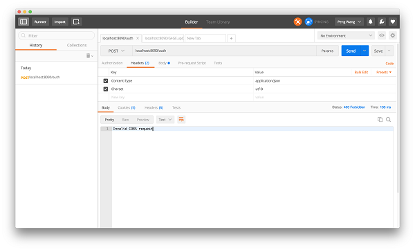415x250 pixels.
Task: Open the request Body tab
Action: coord(164,63)
